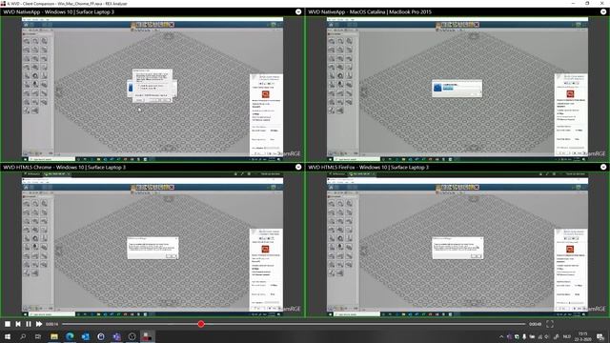
Task: Click the red playhead on the timeline
Action: point(201,324)
